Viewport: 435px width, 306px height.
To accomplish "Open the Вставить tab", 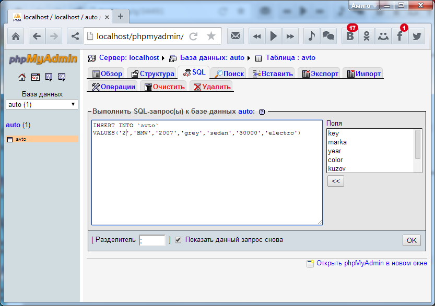I will click(272, 74).
